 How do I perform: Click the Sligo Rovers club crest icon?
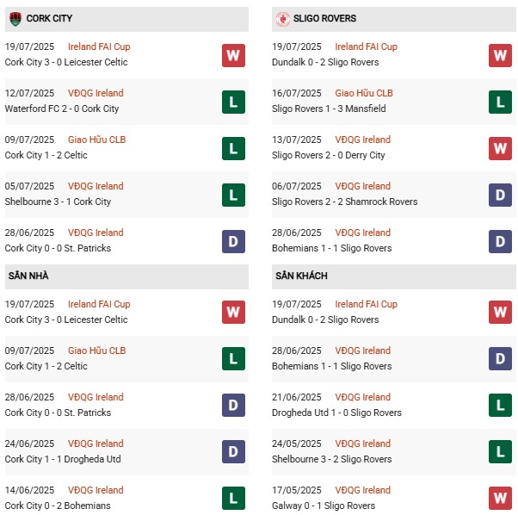tap(282, 18)
